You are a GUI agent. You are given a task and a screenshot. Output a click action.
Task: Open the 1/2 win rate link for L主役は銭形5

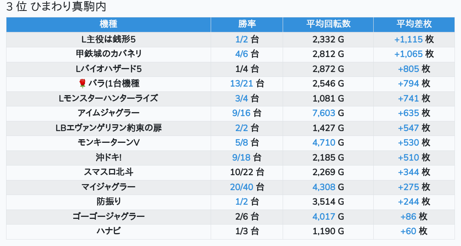pyautogui.click(x=241, y=40)
